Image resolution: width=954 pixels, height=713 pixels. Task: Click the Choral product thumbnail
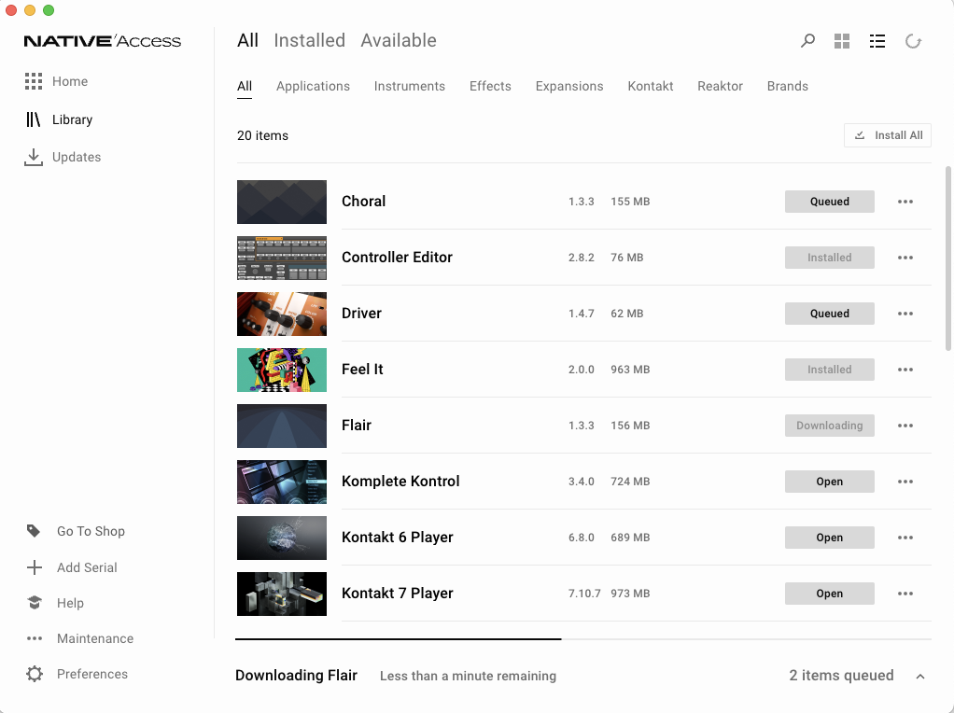pyautogui.click(x=282, y=202)
